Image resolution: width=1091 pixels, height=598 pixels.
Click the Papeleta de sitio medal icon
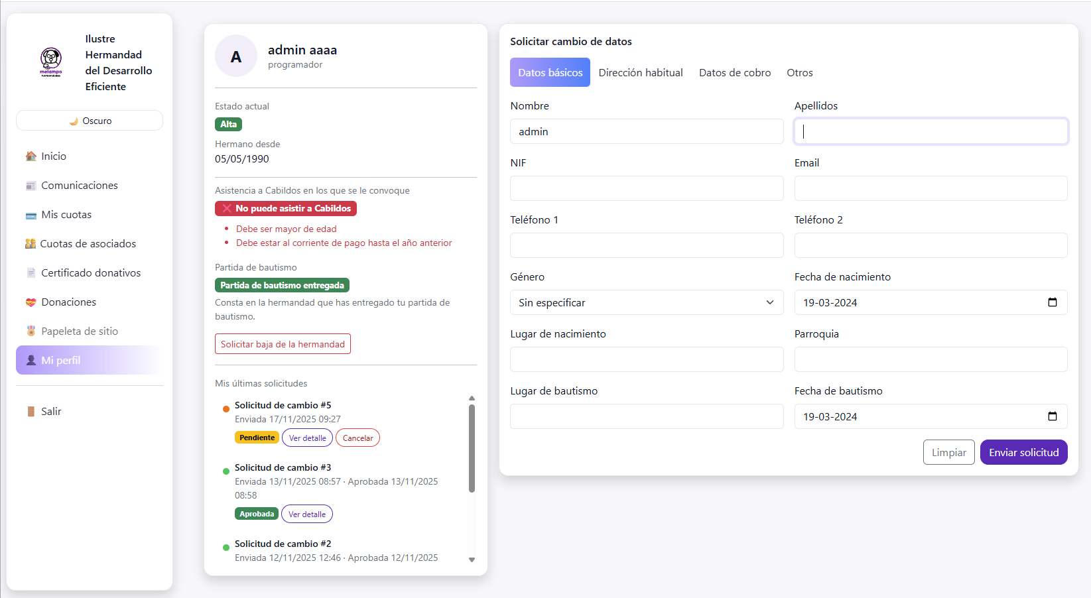[31, 331]
